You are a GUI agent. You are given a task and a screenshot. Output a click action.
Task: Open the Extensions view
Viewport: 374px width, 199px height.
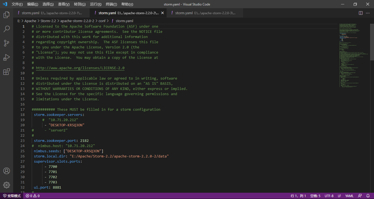pyautogui.click(x=7, y=72)
